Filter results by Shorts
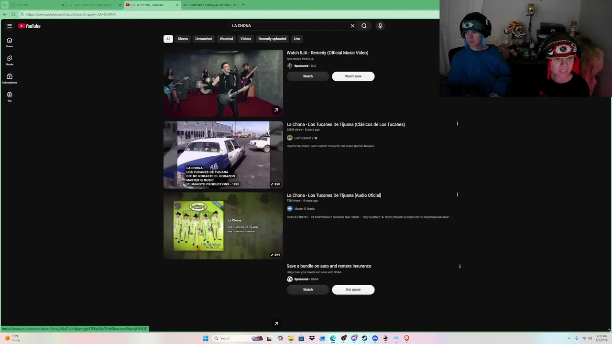Viewport: 612px width, 344px height. click(183, 39)
